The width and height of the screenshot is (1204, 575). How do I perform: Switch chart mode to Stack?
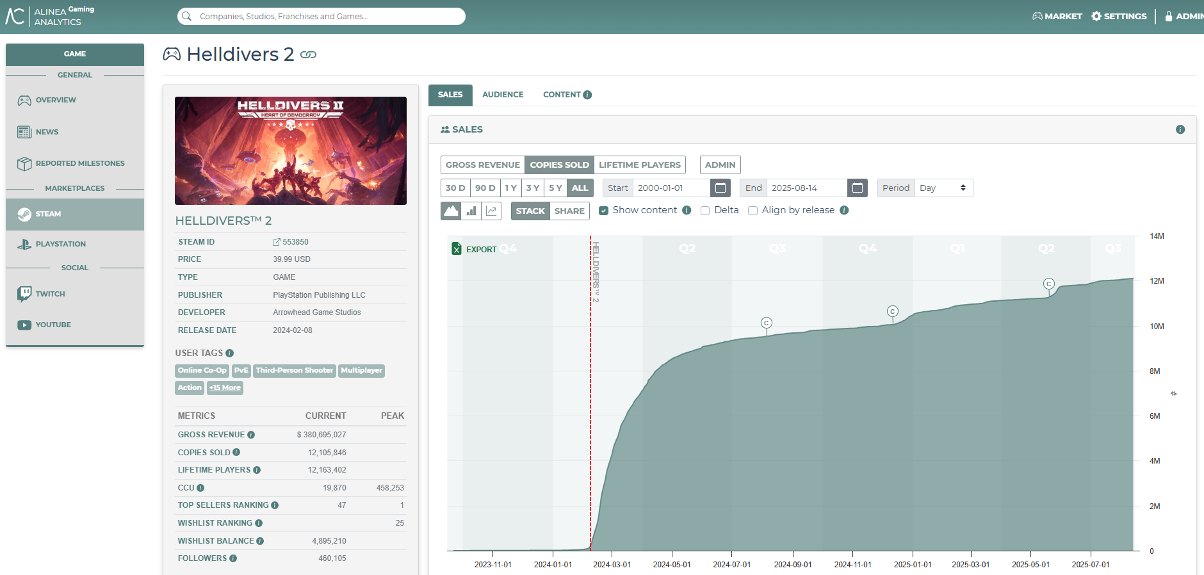[530, 211]
